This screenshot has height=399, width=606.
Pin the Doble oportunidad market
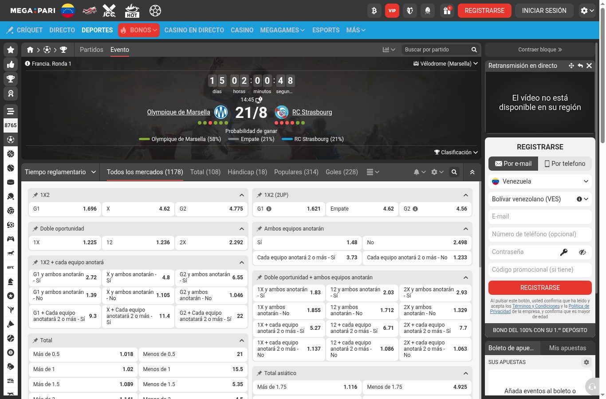pos(35,229)
